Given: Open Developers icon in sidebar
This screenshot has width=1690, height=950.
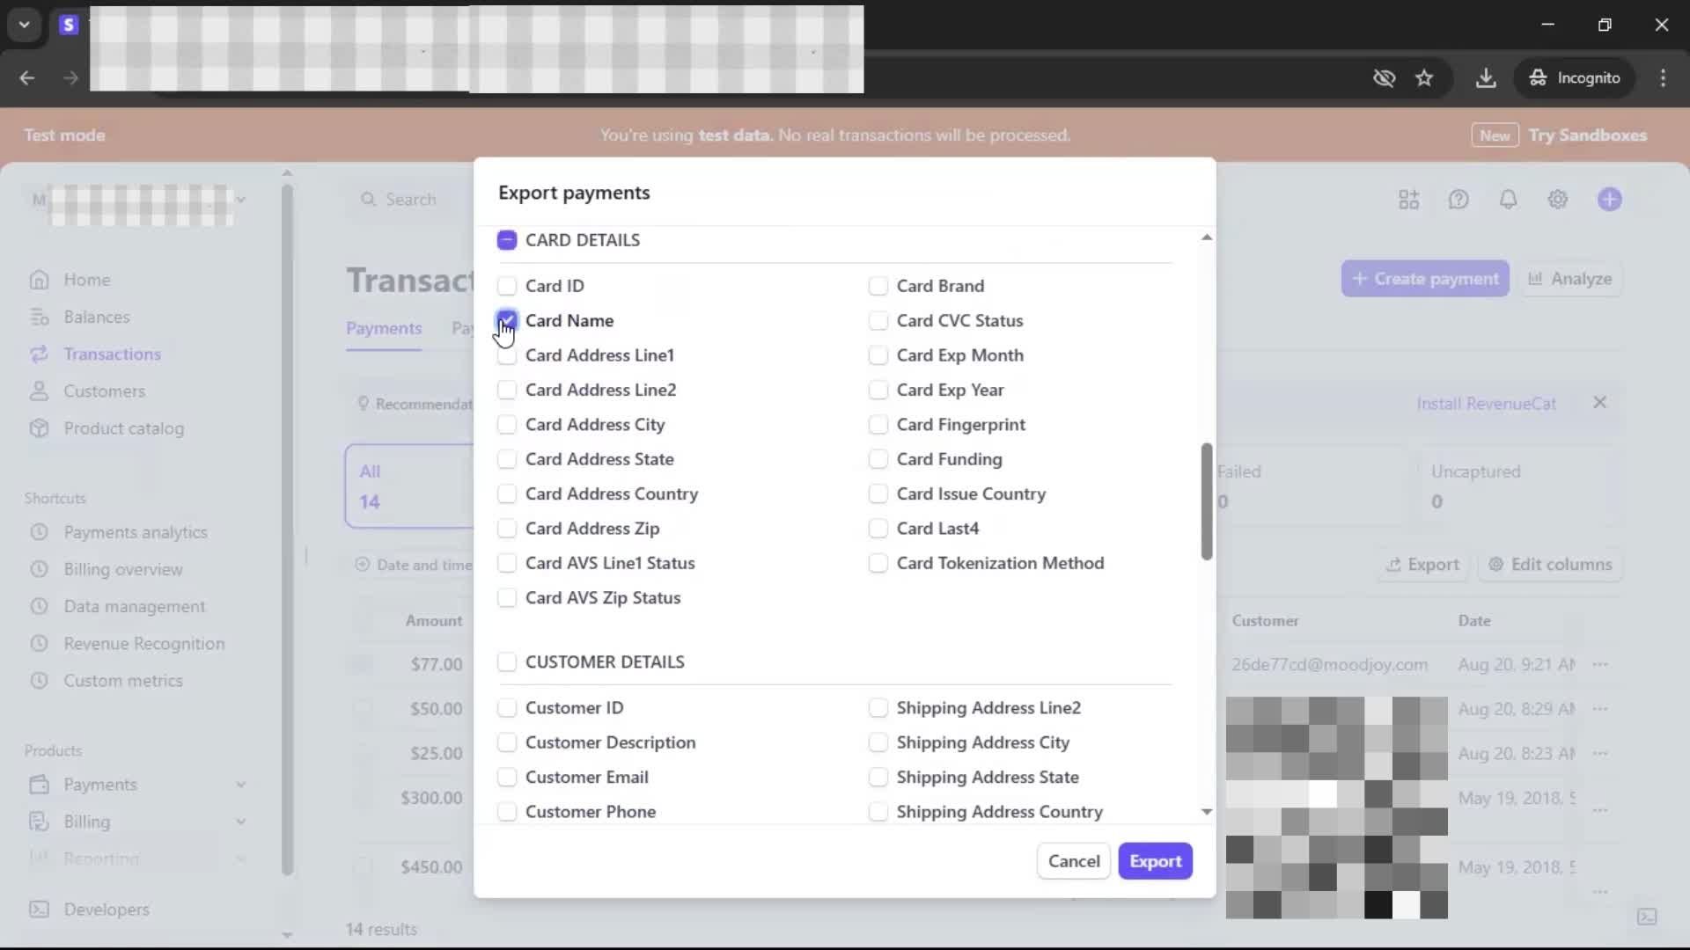Looking at the screenshot, I should coord(39,910).
